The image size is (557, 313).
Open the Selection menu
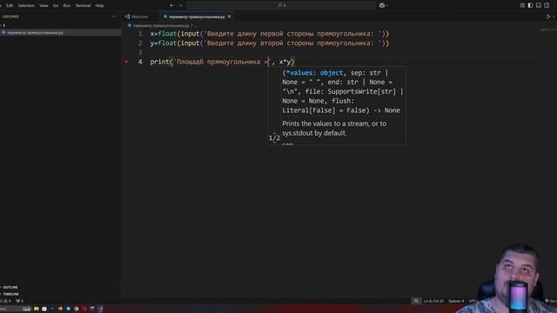coord(26,5)
